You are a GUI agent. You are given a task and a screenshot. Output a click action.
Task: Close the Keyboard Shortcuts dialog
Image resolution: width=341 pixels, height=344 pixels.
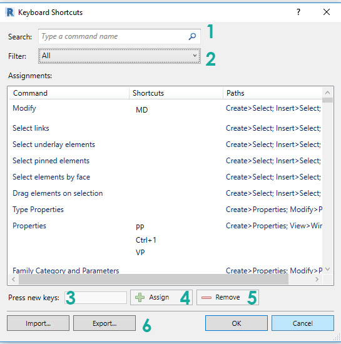click(x=327, y=12)
